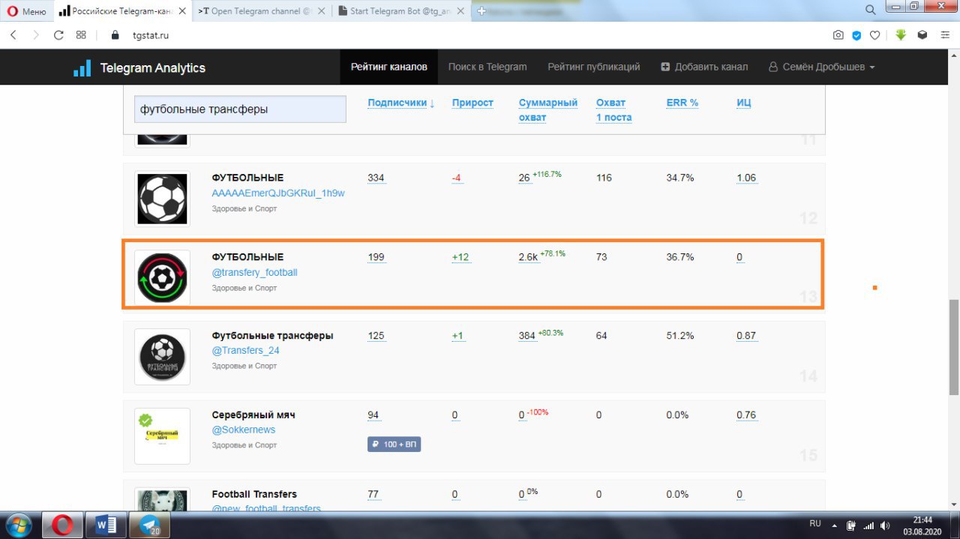The height and width of the screenshot is (539, 960).
Task: Click subscriber count 199
Action: click(376, 257)
